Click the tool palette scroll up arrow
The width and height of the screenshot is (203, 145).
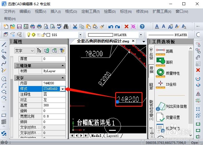click(190, 49)
